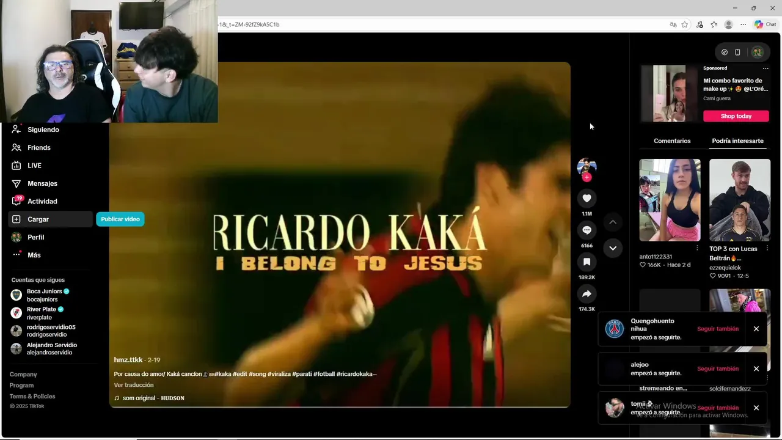
Task: Go to next video with down chevron
Action: coord(613,248)
